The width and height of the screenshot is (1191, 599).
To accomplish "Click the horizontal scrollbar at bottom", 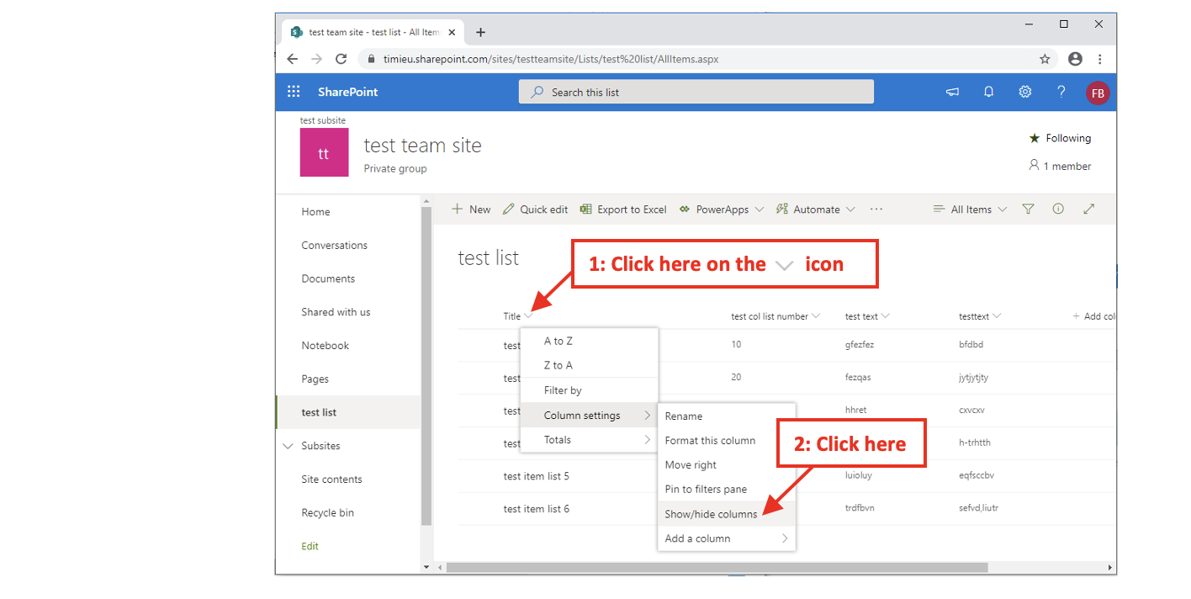I will coord(717,568).
